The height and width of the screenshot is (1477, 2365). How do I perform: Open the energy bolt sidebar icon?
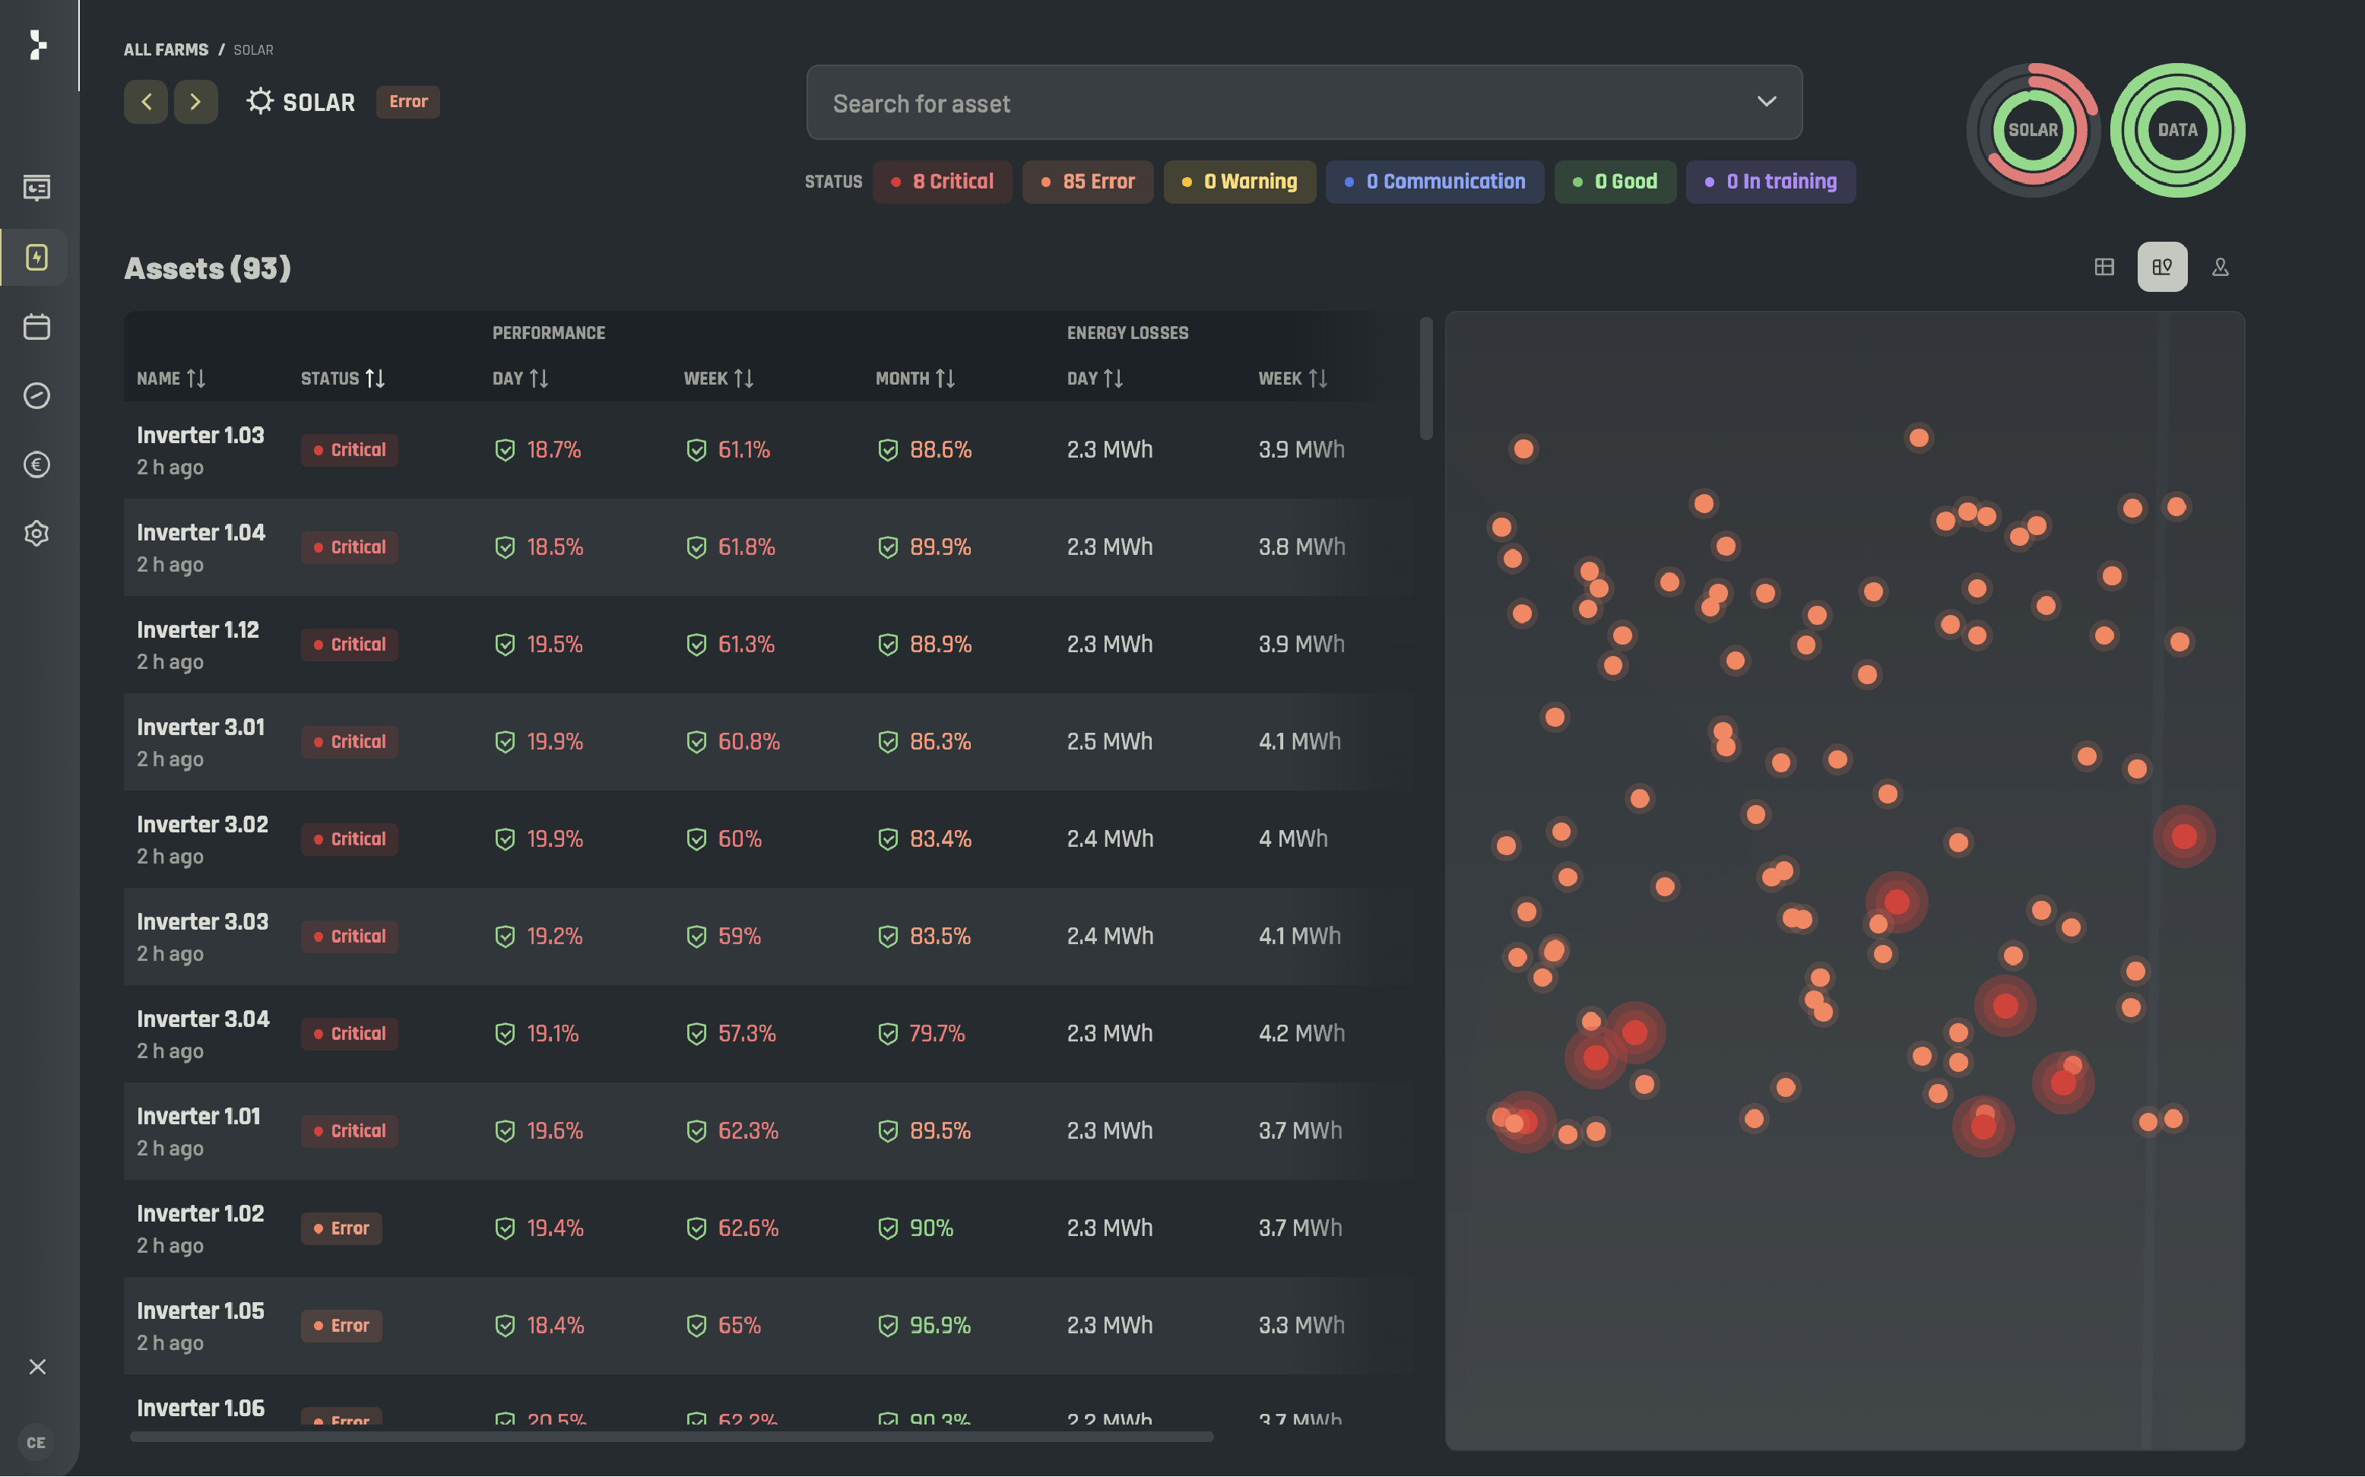36,257
